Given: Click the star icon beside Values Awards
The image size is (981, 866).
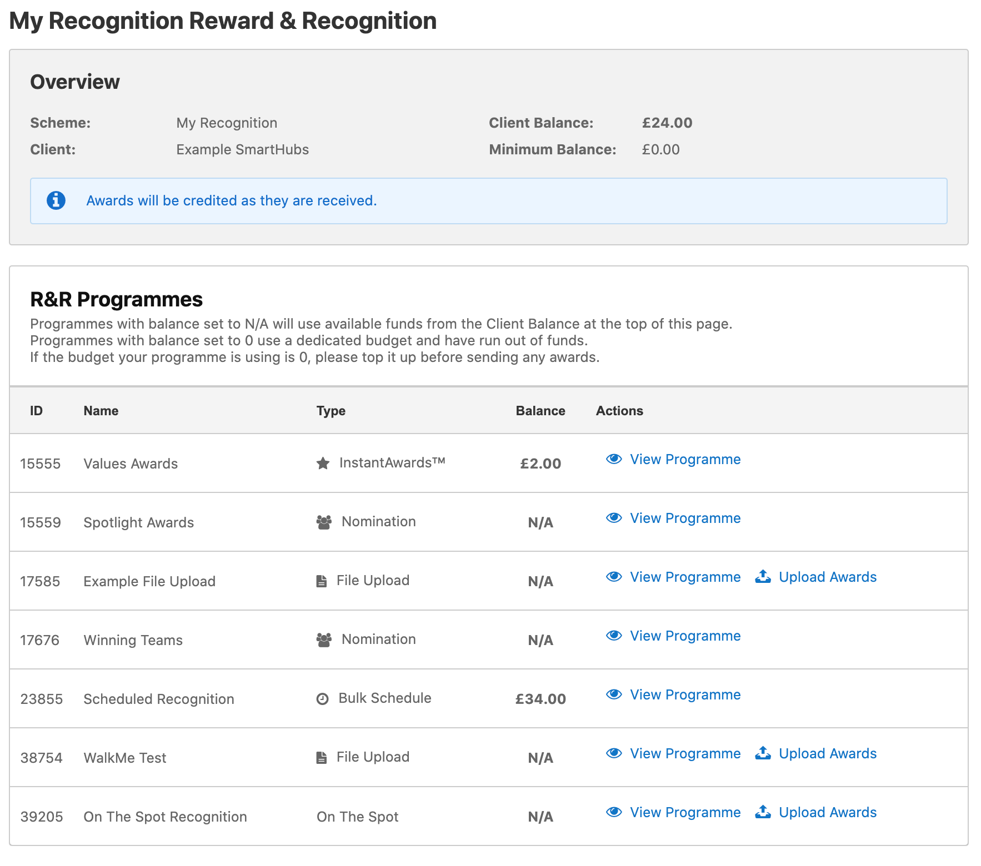Looking at the screenshot, I should 323,462.
